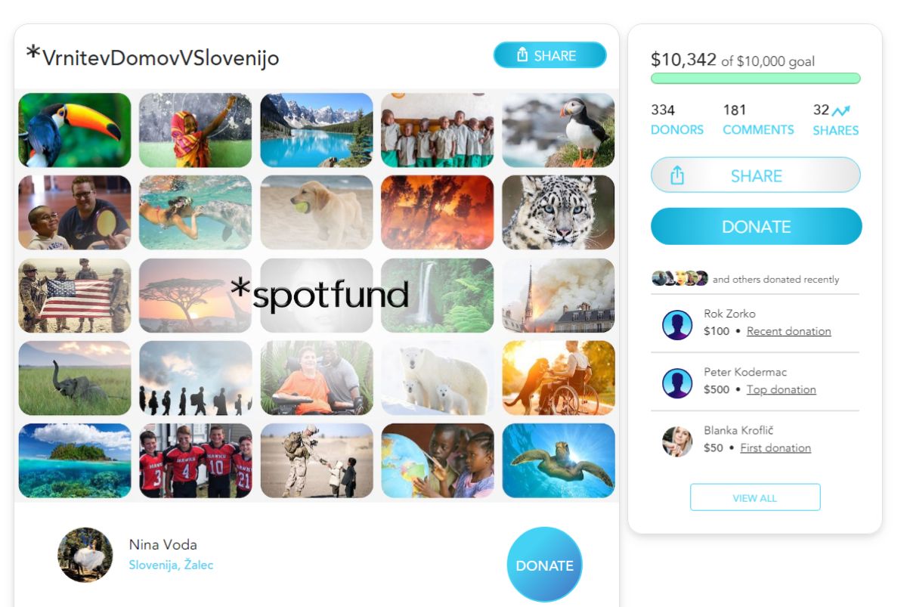Click the trending arrow icon next to 32 shares
907x607 pixels.
[x=840, y=111]
